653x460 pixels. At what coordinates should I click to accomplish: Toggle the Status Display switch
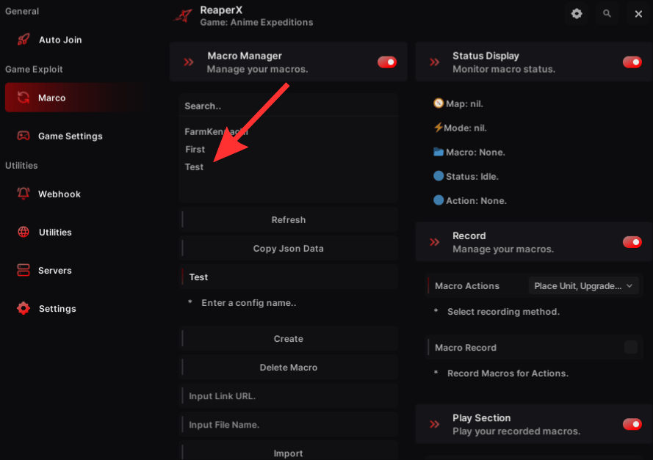(x=632, y=62)
